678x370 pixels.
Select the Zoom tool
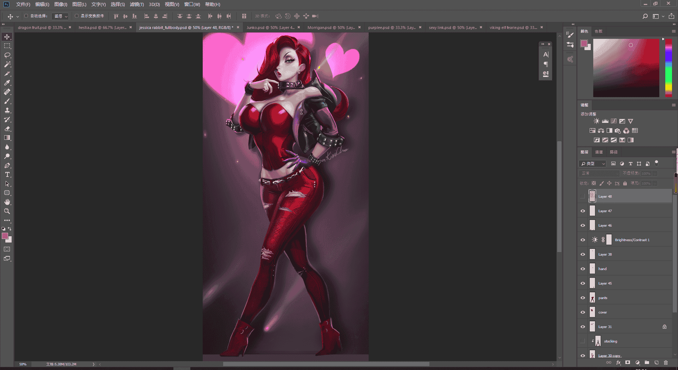coord(7,211)
